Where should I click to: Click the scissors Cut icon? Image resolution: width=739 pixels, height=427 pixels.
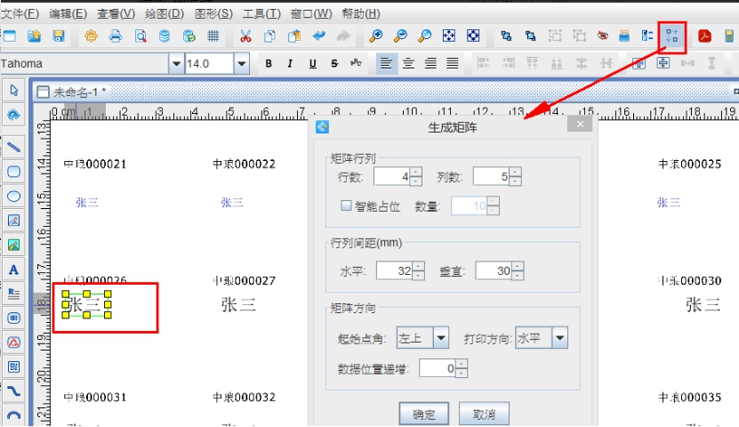(x=245, y=36)
